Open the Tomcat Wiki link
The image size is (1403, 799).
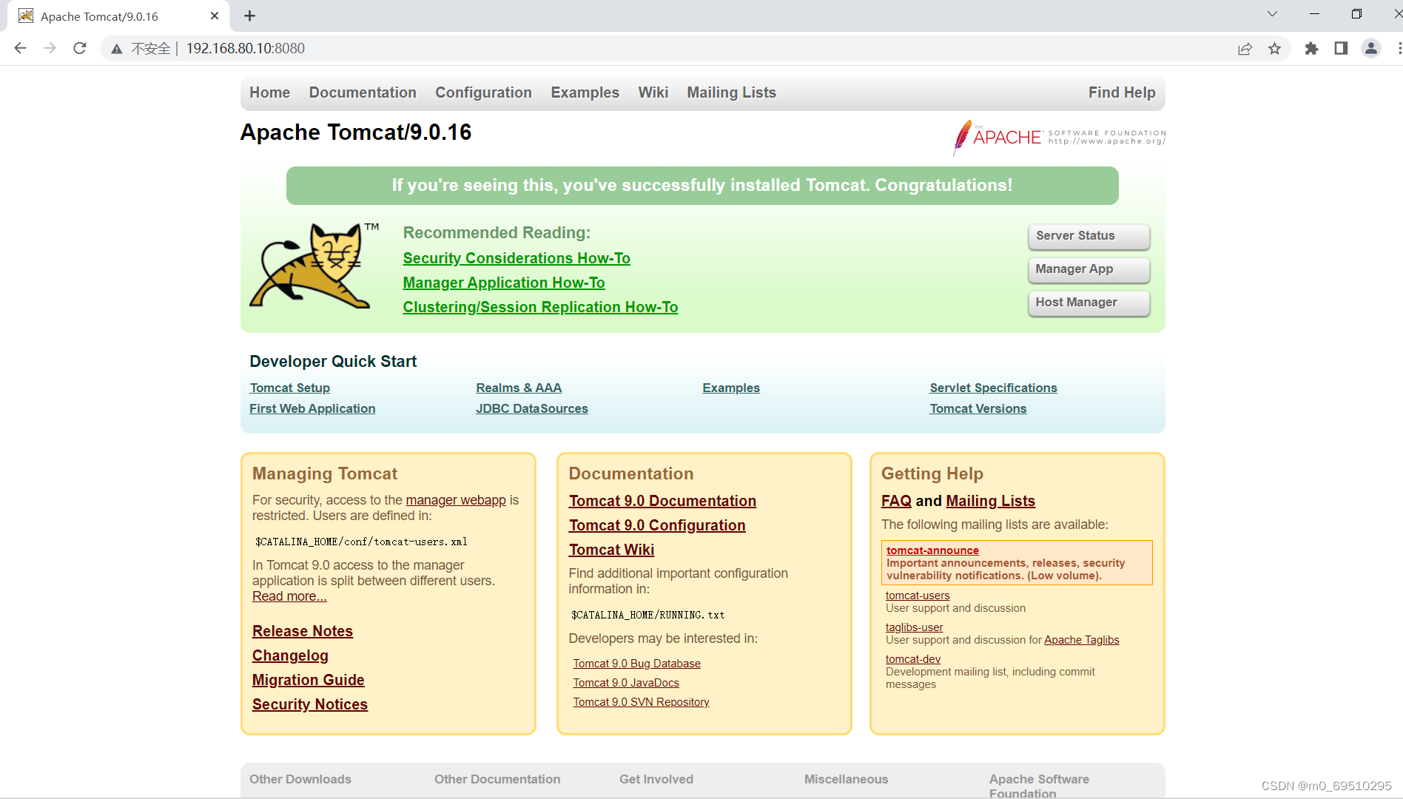pos(611,550)
